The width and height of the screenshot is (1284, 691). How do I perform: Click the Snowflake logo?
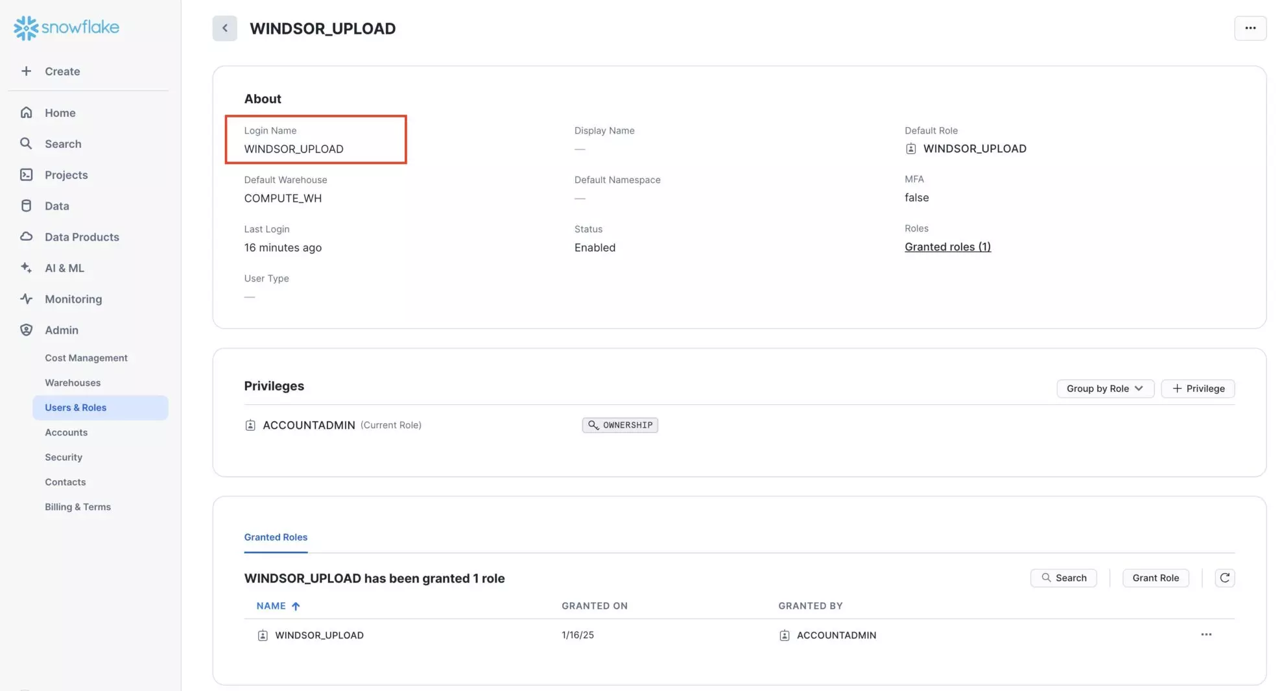pos(66,27)
